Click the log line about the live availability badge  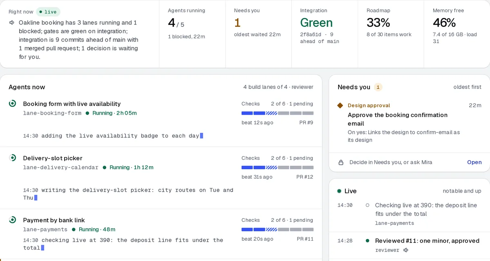click(x=113, y=135)
